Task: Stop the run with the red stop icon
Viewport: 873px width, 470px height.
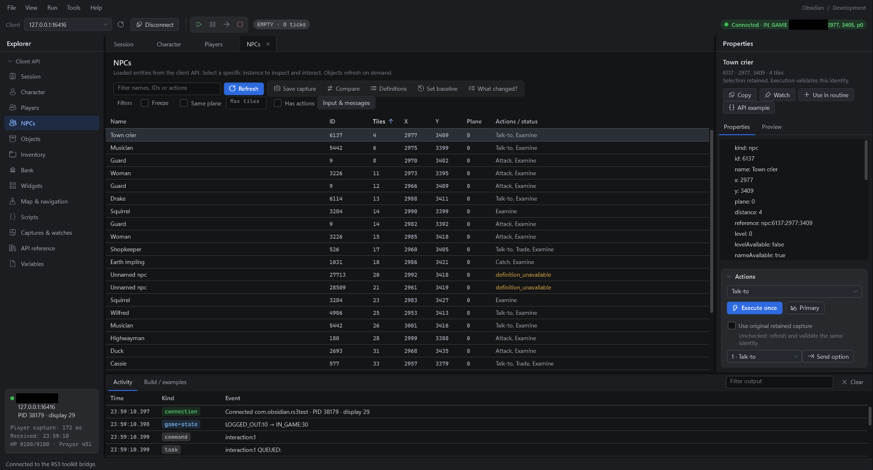Action: click(240, 24)
